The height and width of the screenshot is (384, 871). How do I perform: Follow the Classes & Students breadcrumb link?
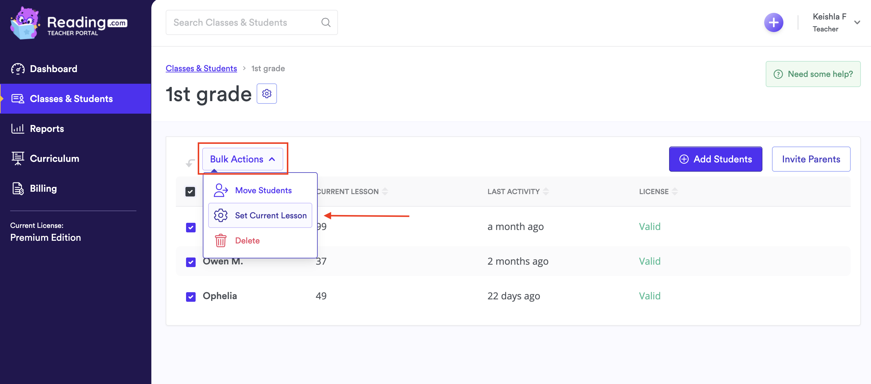click(x=201, y=68)
